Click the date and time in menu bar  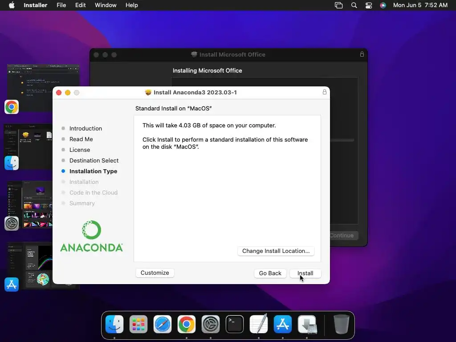(420, 5)
